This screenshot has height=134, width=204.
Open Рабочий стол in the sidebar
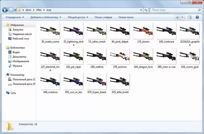pyautogui.click(x=21, y=39)
